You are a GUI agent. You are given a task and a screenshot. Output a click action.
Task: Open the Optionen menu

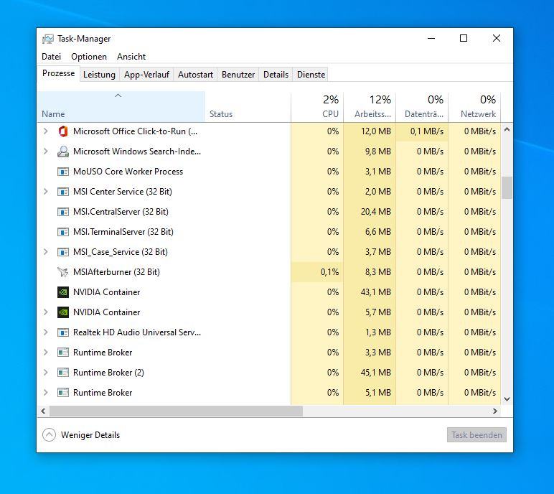point(89,57)
